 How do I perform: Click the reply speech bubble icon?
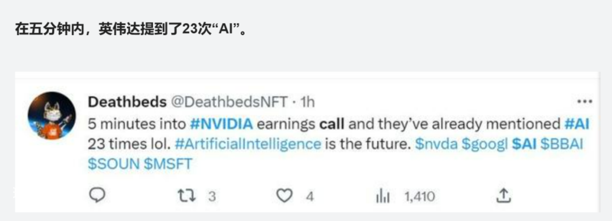[97, 196]
